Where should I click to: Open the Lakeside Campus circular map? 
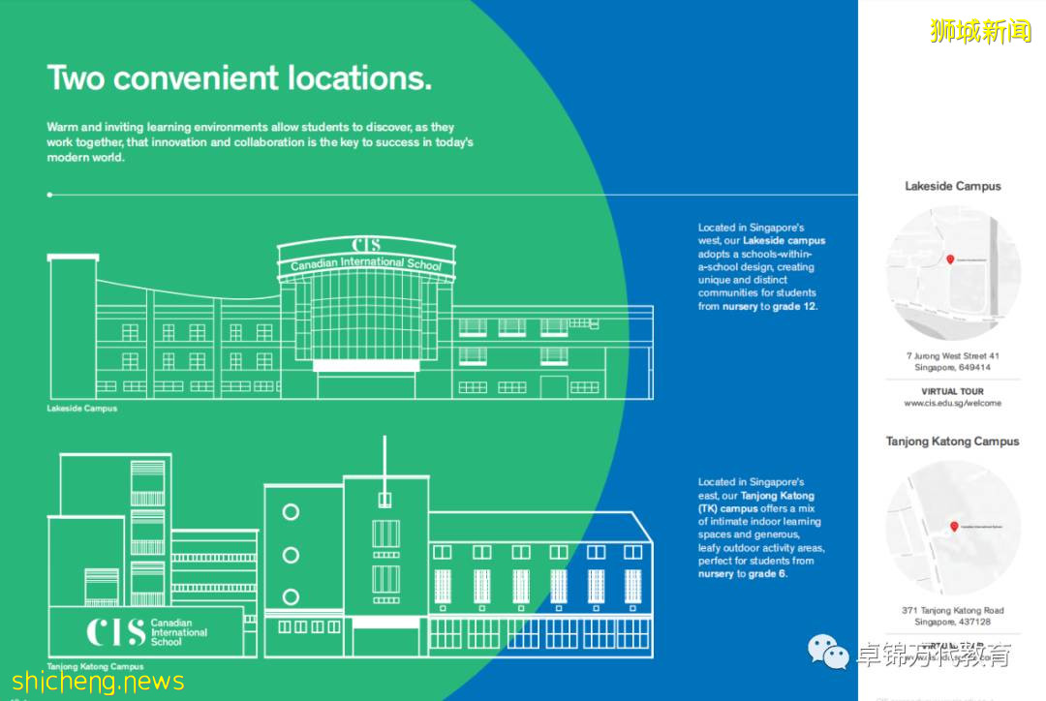tap(953, 272)
